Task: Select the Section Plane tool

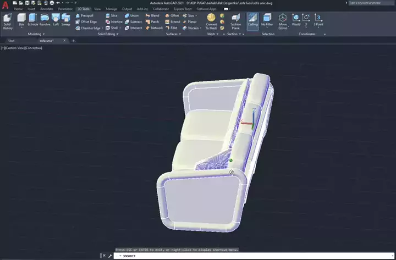Action: (x=235, y=21)
